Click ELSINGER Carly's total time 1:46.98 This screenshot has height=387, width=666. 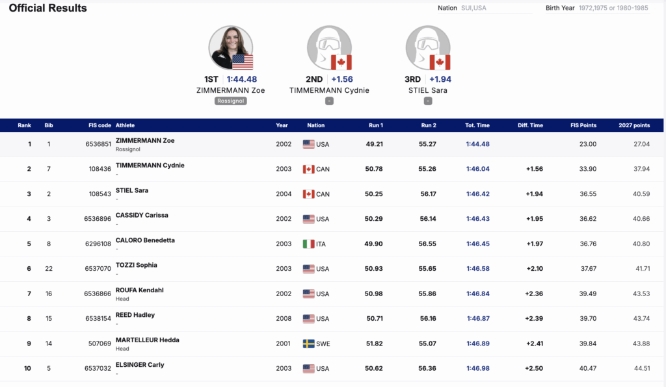pos(478,369)
